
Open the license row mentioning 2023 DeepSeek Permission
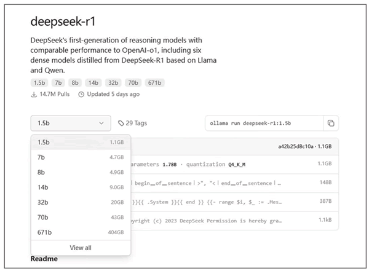click(235, 221)
